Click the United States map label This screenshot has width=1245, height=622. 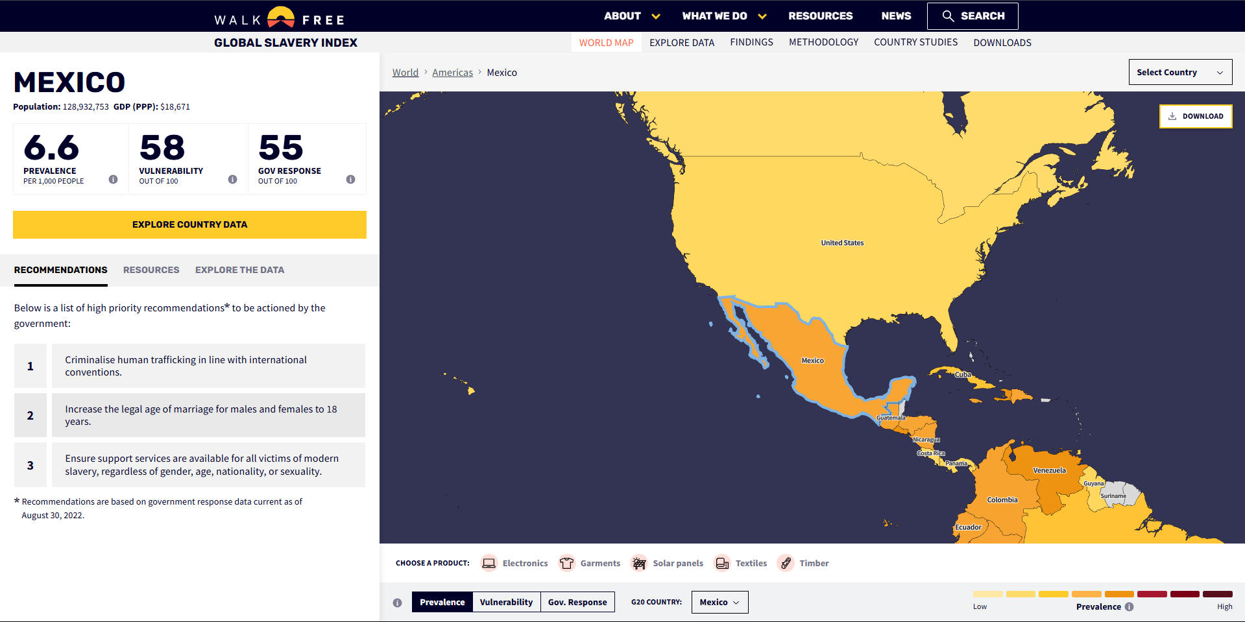pyautogui.click(x=842, y=243)
